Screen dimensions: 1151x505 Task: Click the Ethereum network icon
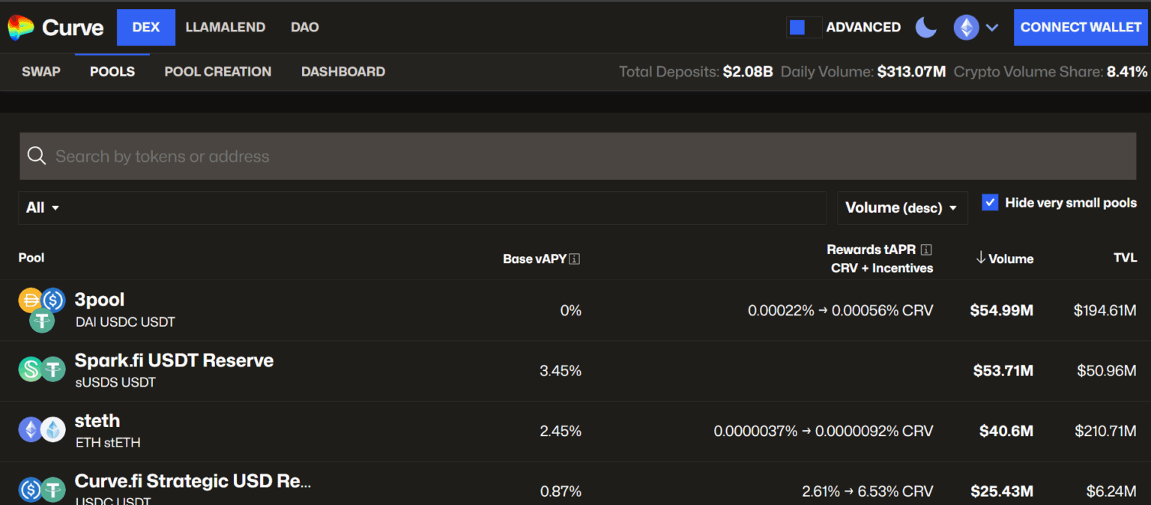966,28
